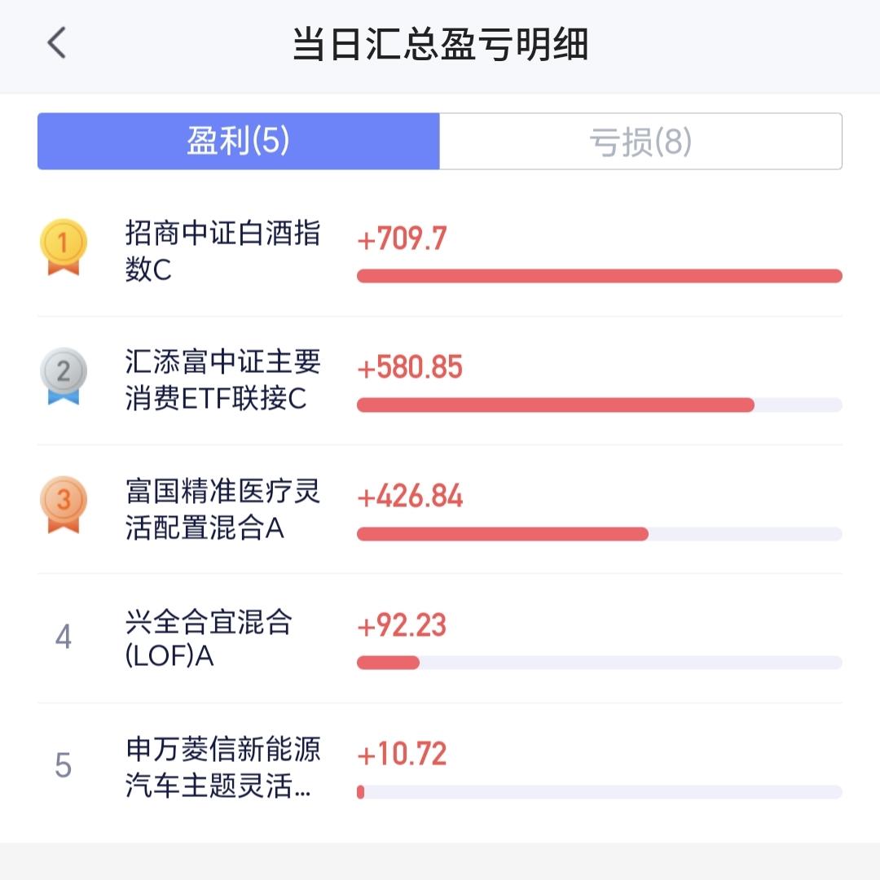Click the +10.72 profit value
The height and width of the screenshot is (880, 880).
(402, 754)
